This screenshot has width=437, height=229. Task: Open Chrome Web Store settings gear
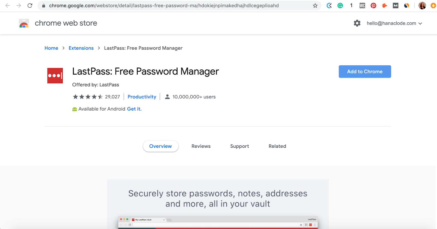point(357,23)
